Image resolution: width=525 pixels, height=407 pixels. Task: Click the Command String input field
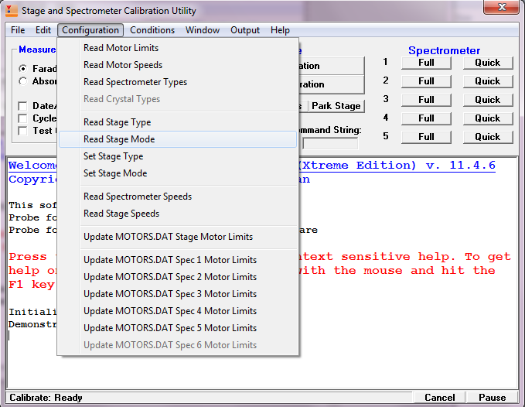click(x=330, y=144)
